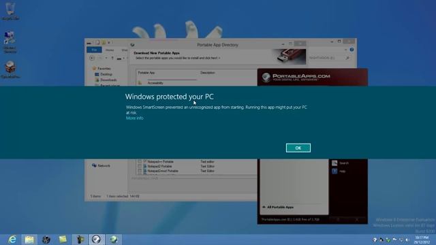Screen dimensions: 436x245
Task: Click the taskbar clock
Action: (422, 240)
